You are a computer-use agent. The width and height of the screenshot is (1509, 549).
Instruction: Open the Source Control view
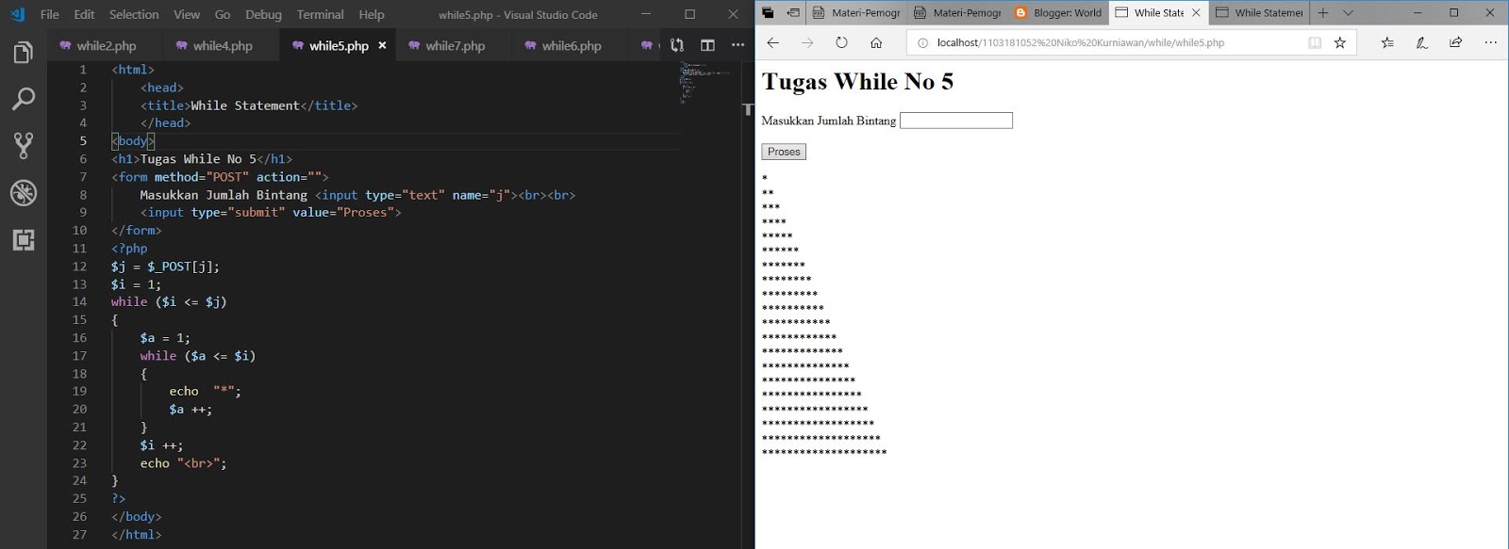coord(23,145)
